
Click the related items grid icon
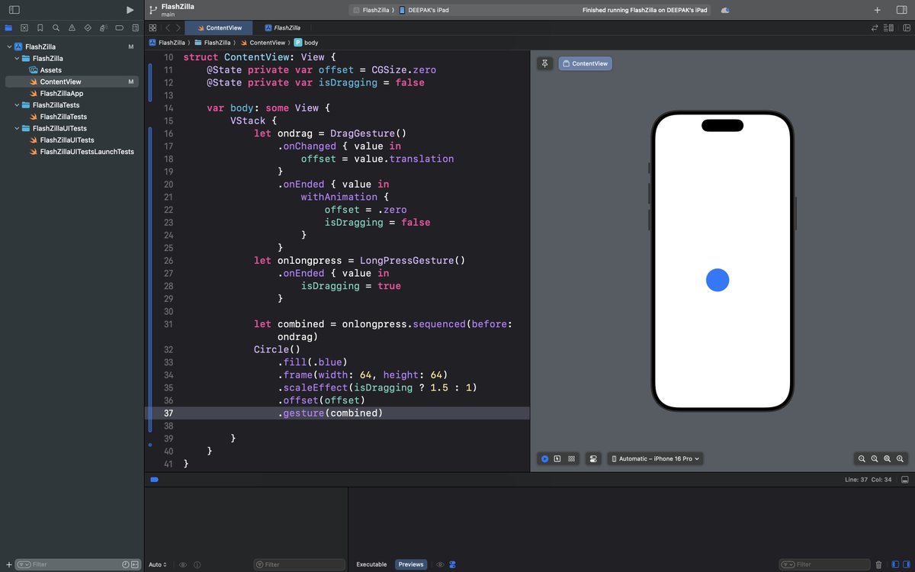point(152,27)
